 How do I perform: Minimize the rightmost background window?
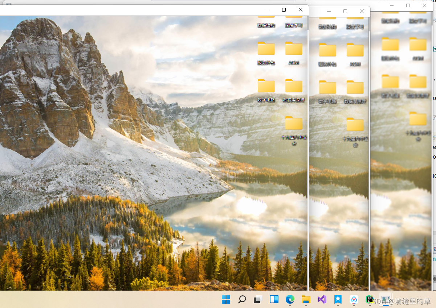point(391,6)
